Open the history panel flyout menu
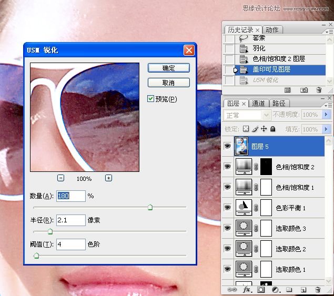The height and width of the screenshot is (296, 334). (329, 32)
